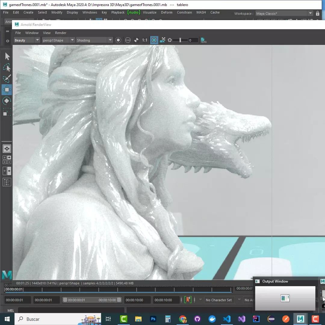Open IntelliJ IDEA from the taskbar

tap(256, 319)
